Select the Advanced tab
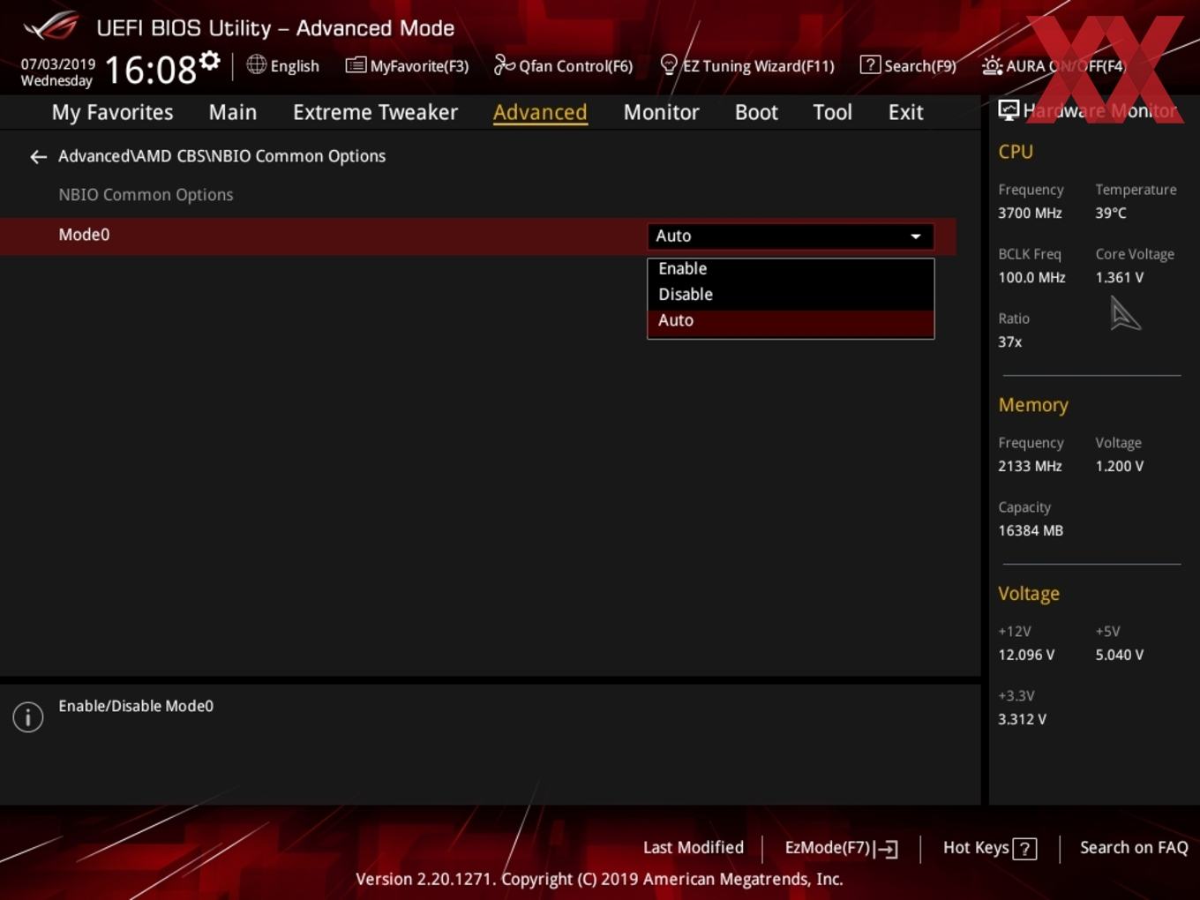Viewport: 1200px width, 900px height. [x=540, y=112]
